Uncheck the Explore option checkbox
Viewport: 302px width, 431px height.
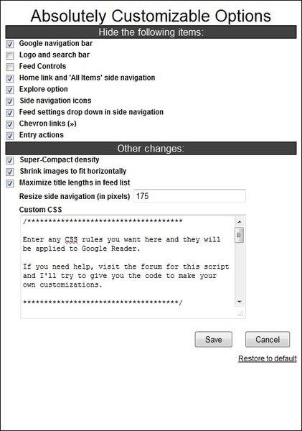click(x=10, y=90)
